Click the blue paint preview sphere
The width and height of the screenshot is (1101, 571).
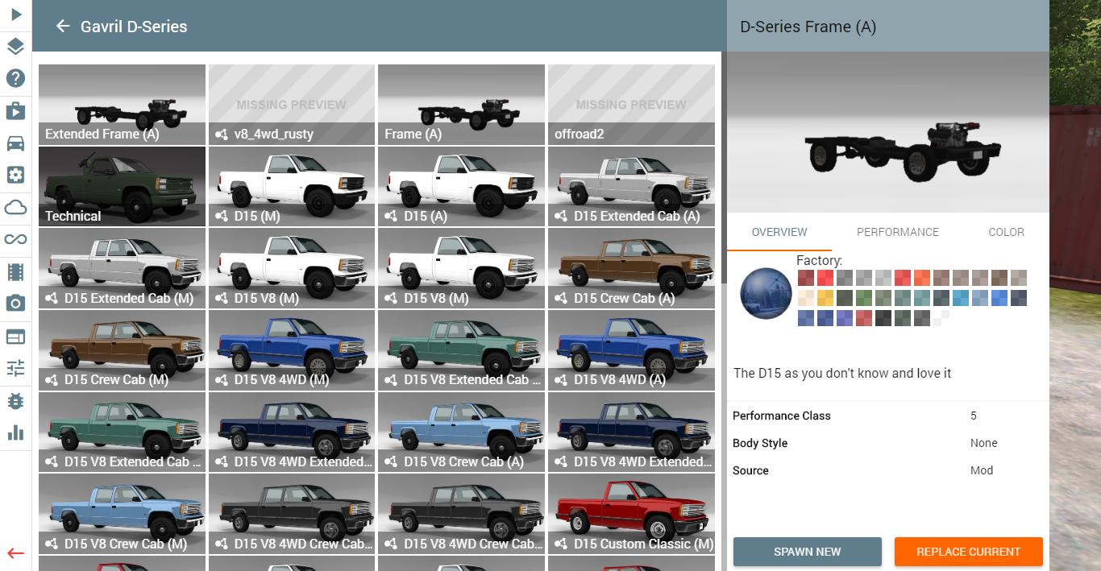[766, 293]
